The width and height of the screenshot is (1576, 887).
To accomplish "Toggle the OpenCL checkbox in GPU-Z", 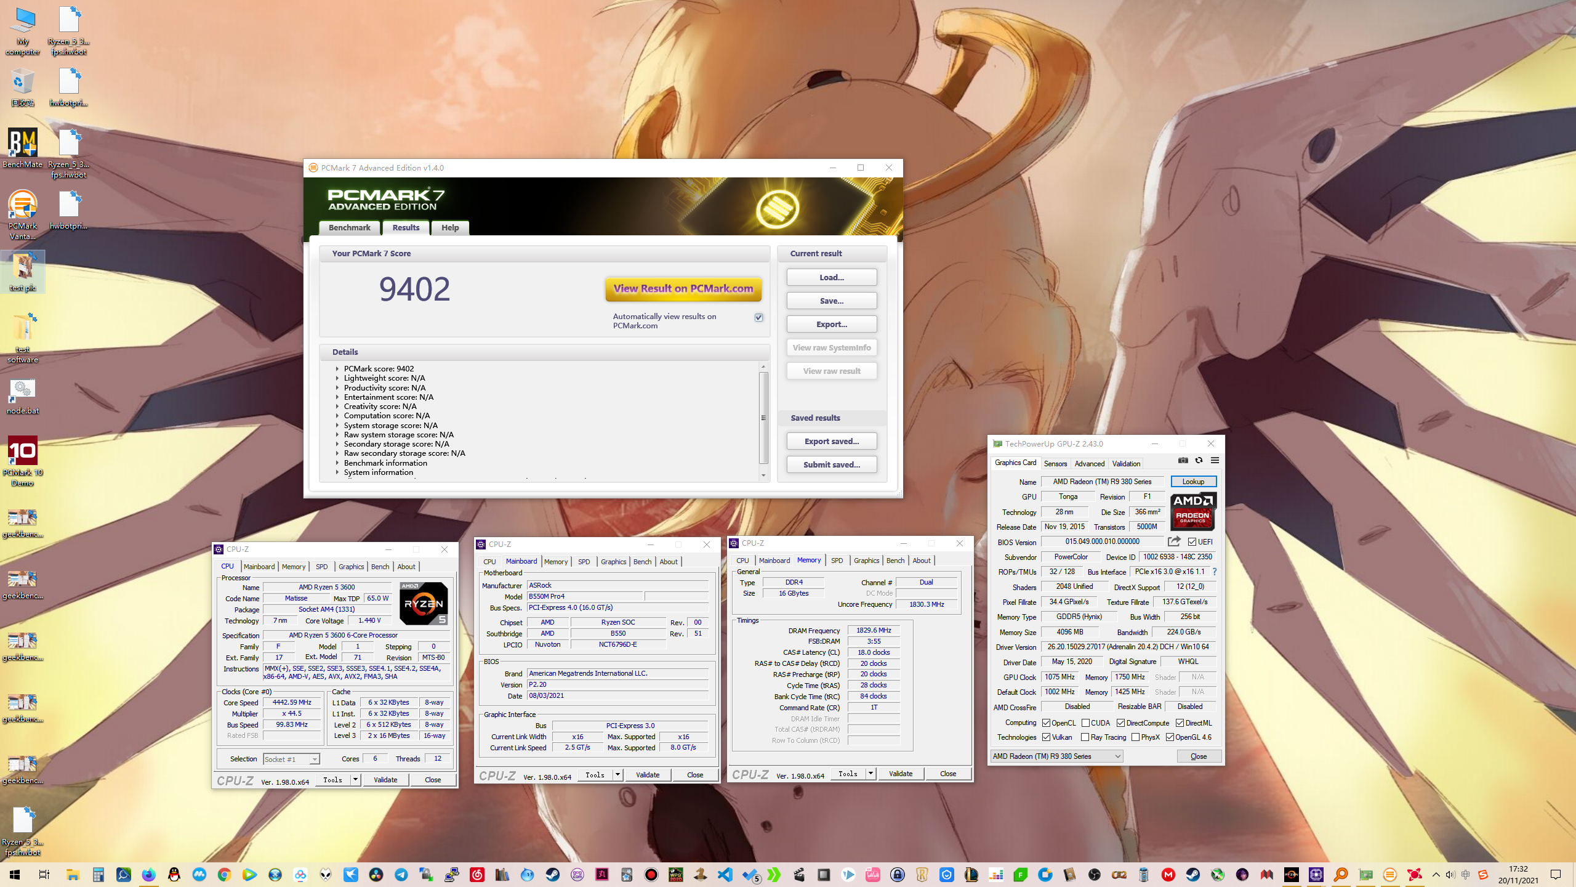I will click(1046, 723).
